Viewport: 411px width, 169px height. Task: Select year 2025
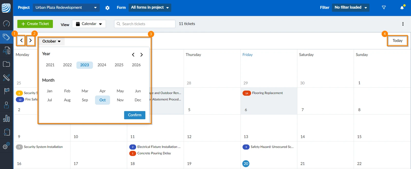pyautogui.click(x=119, y=65)
